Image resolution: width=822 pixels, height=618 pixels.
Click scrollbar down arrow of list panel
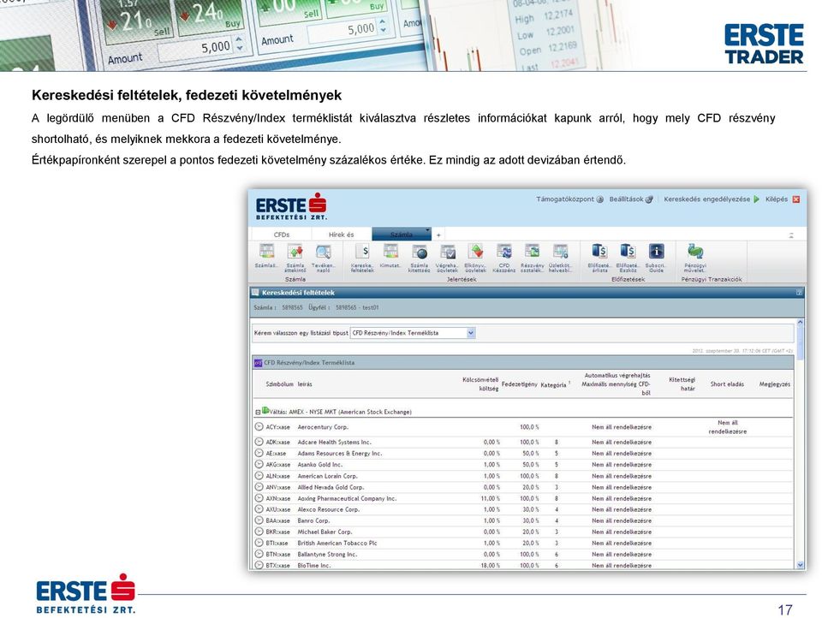click(x=800, y=565)
